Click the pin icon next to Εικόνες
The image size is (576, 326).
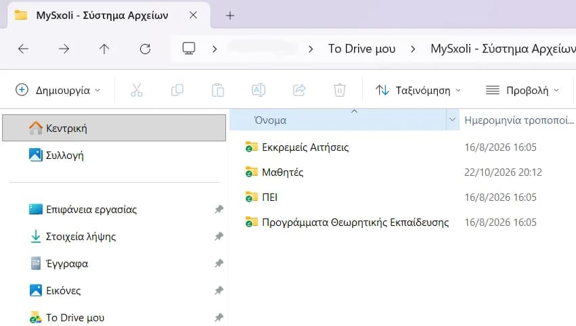coord(219,290)
